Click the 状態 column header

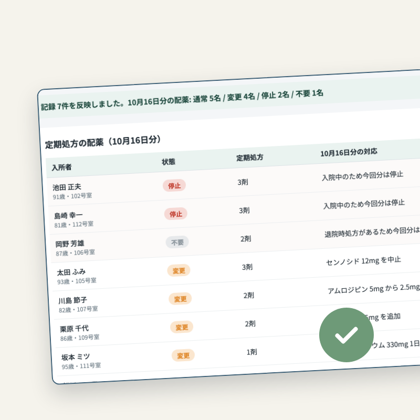point(169,162)
